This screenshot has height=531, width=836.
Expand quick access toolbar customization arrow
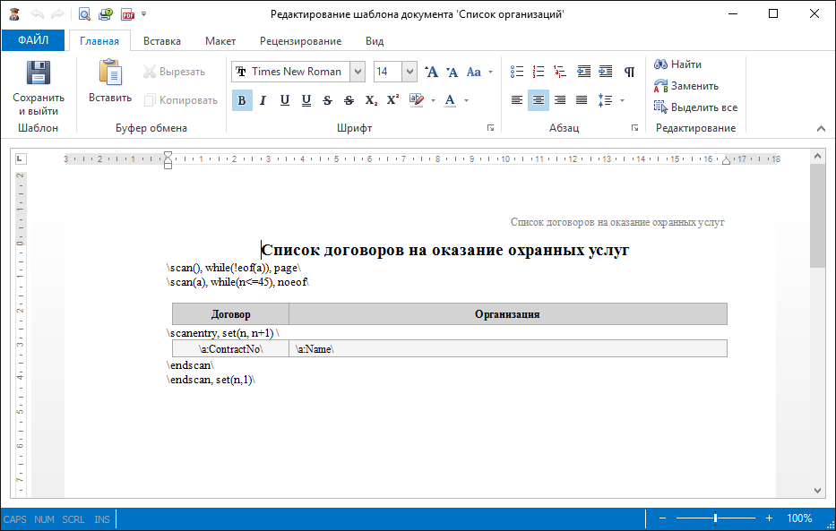click(x=144, y=14)
